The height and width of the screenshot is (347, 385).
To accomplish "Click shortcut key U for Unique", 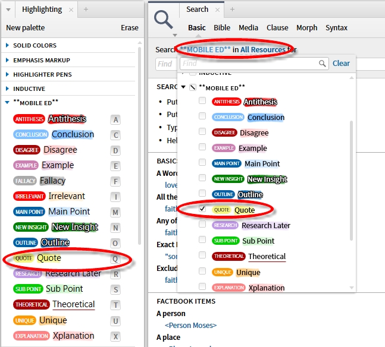I will 115,321.
